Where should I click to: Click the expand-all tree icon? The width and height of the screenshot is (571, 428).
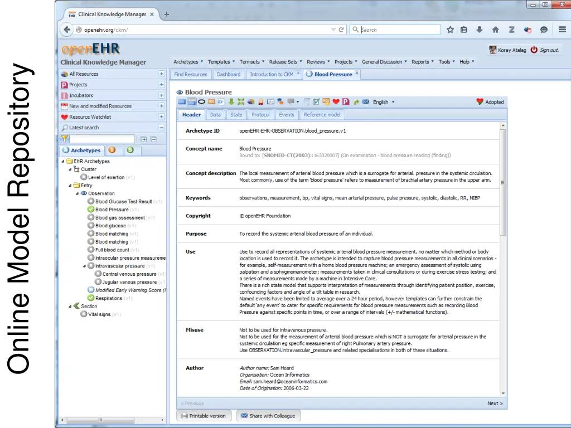click(x=144, y=139)
